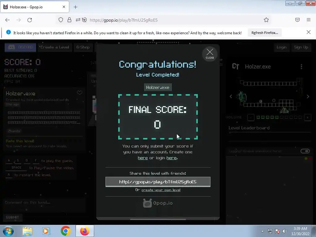Click the Level Leaderboard heading
The width and height of the screenshot is (316, 237).
[x=249, y=128]
